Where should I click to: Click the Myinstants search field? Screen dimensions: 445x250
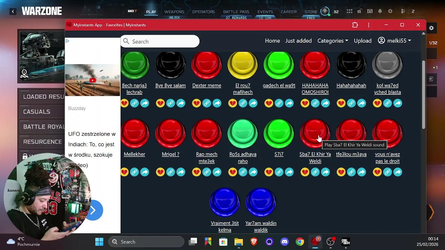click(x=160, y=41)
